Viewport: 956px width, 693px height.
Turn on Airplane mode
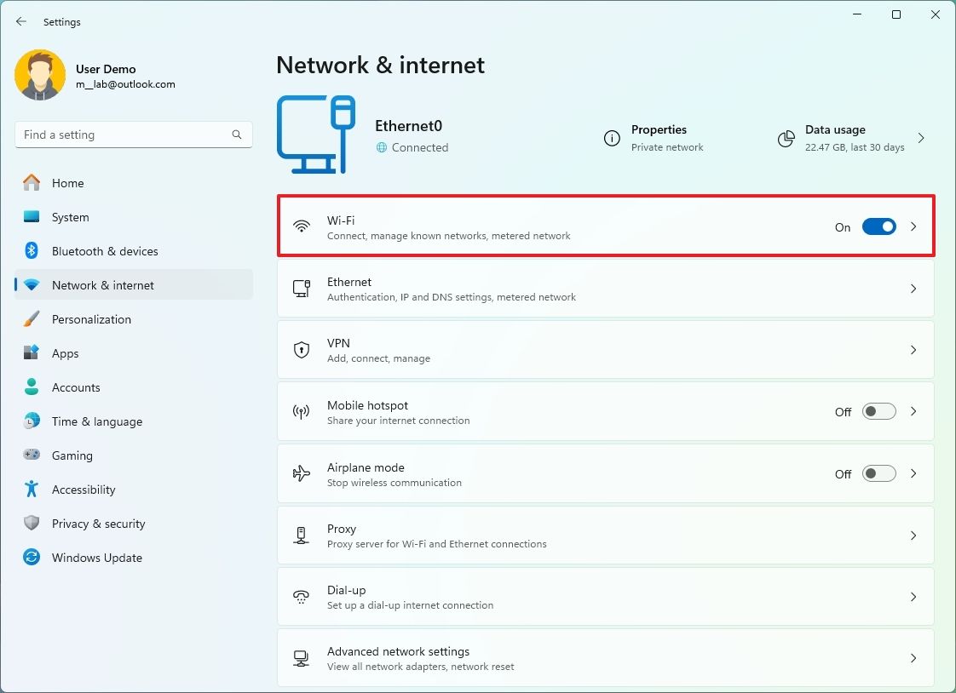[x=878, y=473]
